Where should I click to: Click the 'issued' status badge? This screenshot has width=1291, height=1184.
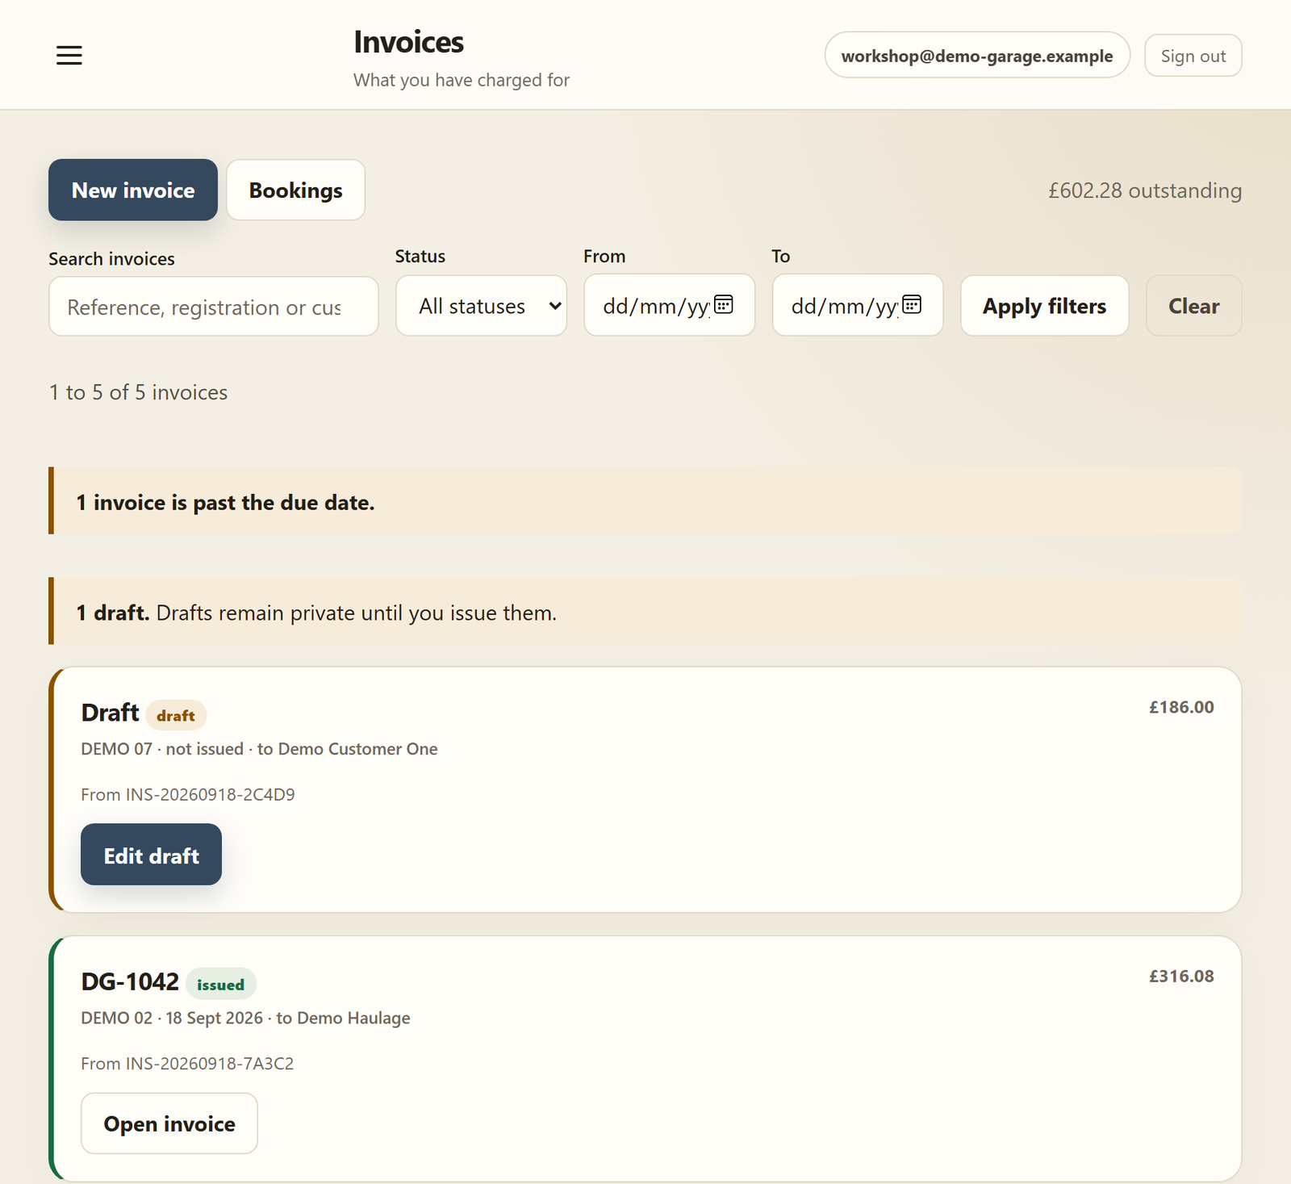[220, 984]
